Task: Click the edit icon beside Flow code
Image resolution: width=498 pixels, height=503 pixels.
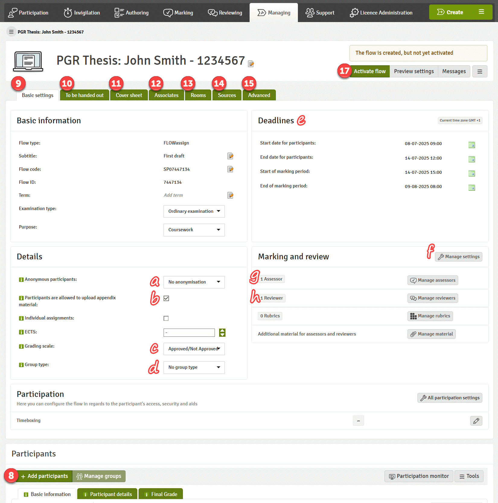Action: 230,169
